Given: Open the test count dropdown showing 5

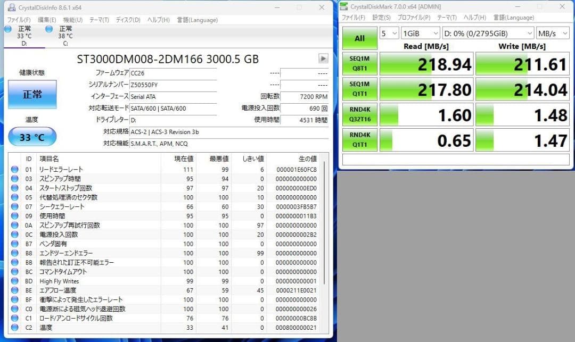Looking at the screenshot, I should click(388, 33).
